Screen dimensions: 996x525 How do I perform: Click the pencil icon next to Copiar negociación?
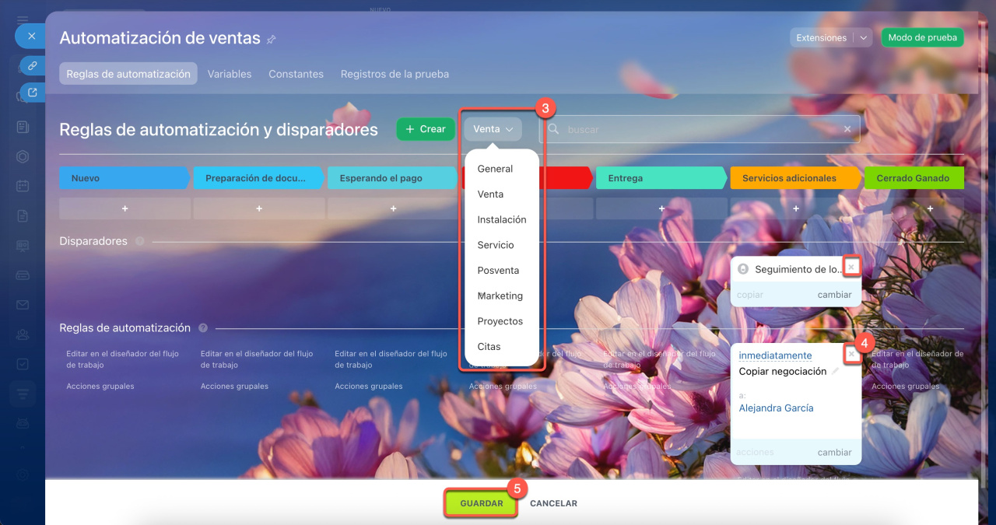(836, 372)
